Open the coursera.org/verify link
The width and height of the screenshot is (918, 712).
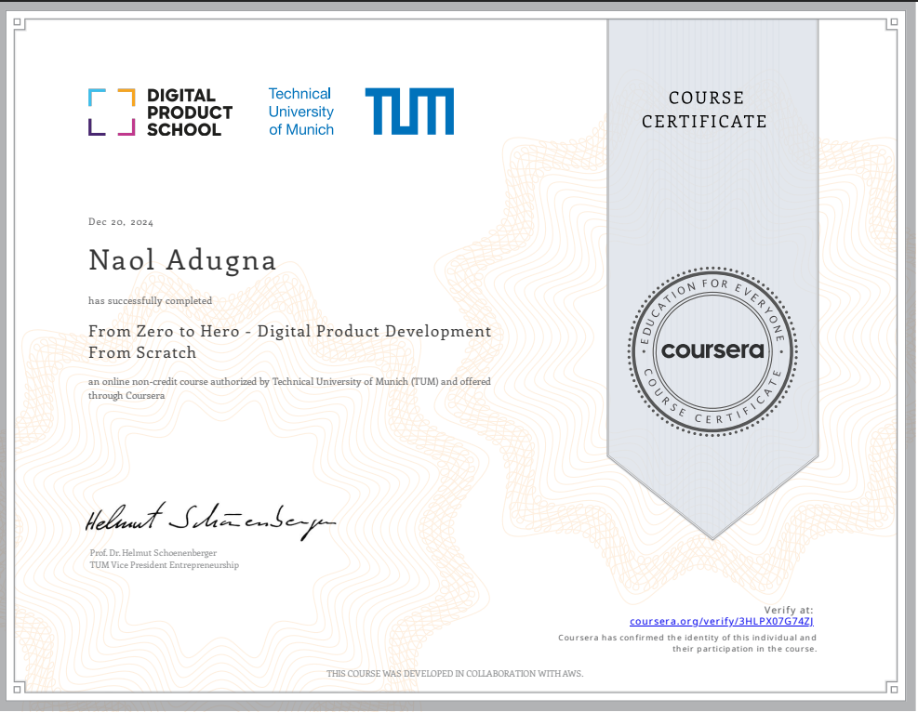(722, 621)
